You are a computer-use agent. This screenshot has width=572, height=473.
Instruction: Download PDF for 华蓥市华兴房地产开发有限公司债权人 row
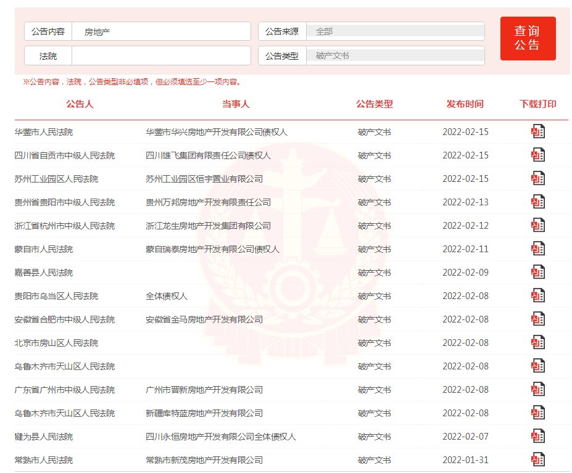pos(537,131)
